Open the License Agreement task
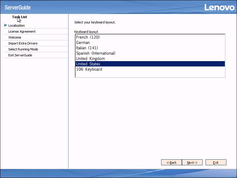Viewport: 237px width, 178px height. coord(22,31)
